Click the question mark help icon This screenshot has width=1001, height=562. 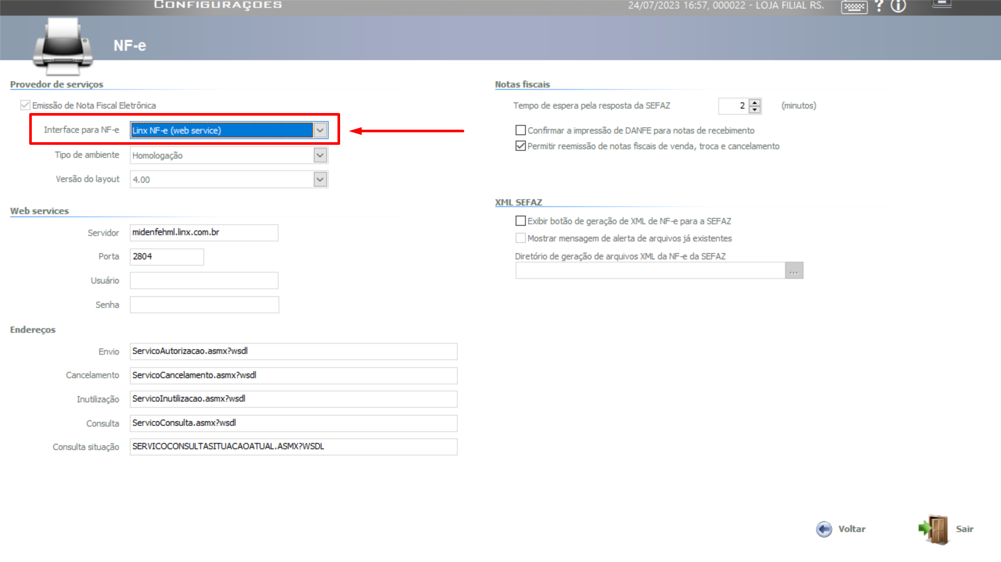(879, 6)
